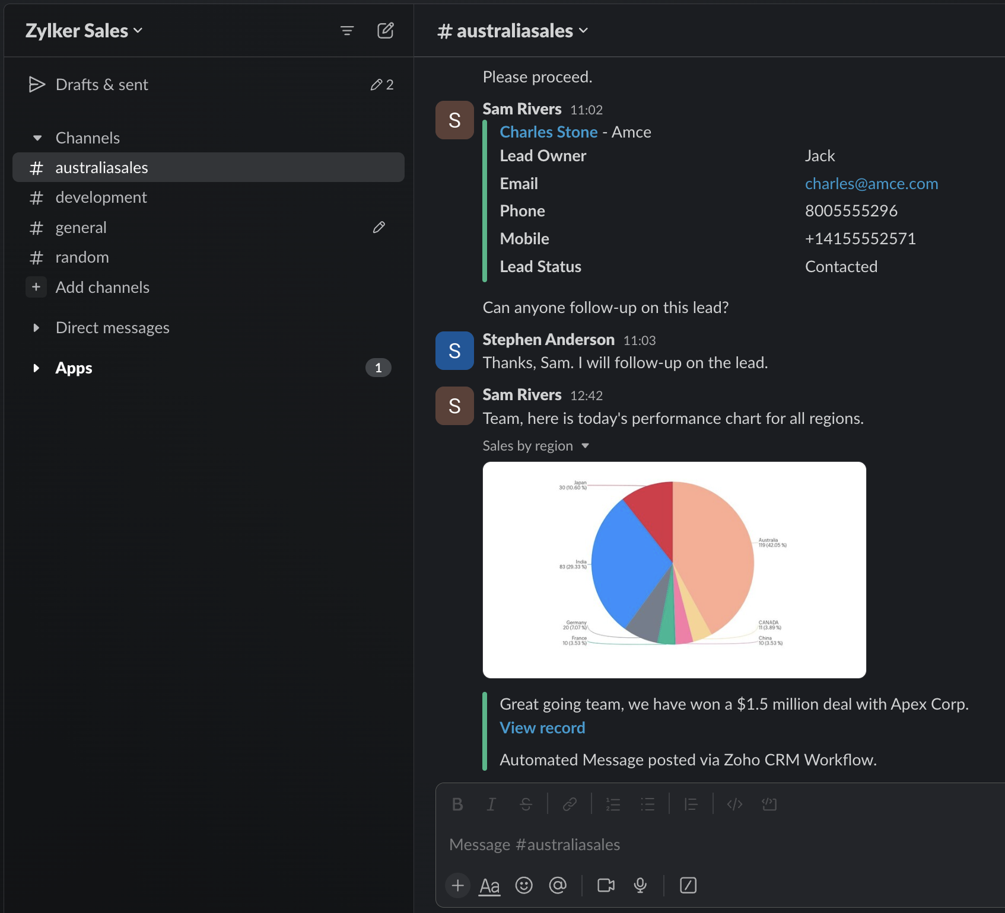Image resolution: width=1005 pixels, height=913 pixels.
Task: Toggle the Aa formatting toolbar visibility
Action: (489, 885)
